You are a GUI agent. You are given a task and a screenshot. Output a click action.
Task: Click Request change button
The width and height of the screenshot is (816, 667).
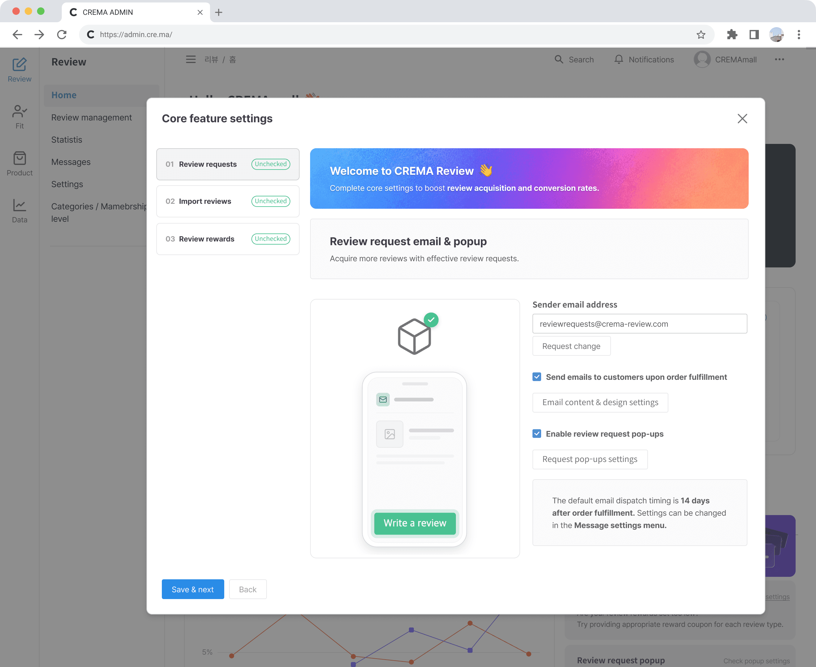pos(572,346)
